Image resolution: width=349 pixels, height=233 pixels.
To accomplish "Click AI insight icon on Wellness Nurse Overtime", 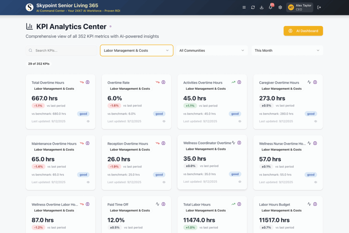I will coord(315,143).
